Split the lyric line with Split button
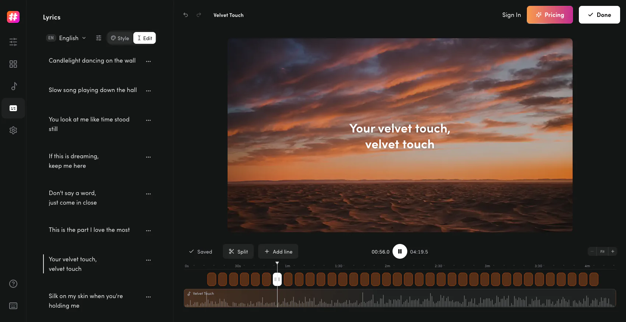Viewport: 626px width, 322px height. [x=238, y=252]
